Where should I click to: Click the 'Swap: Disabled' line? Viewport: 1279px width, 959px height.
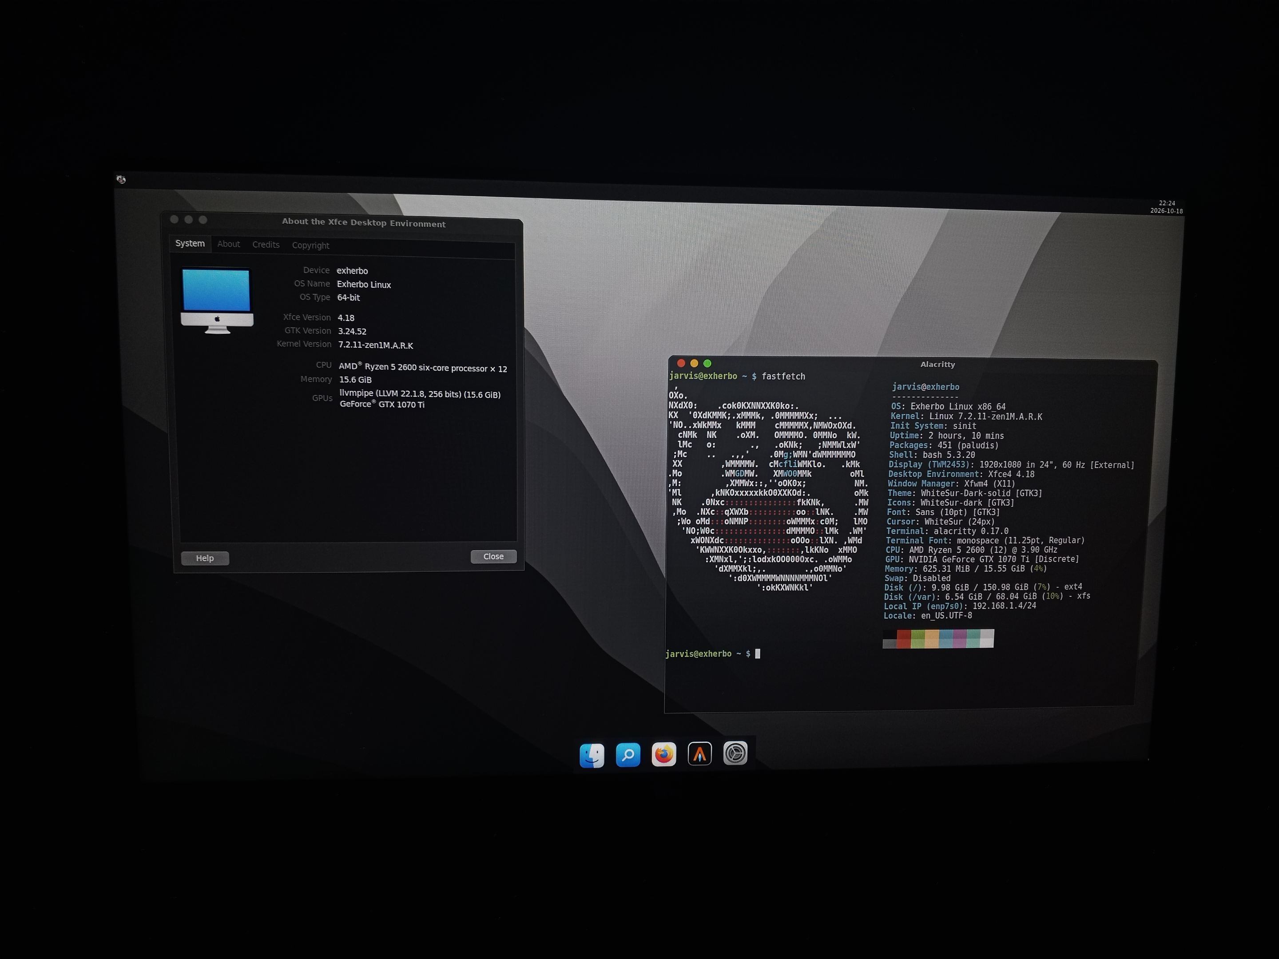(917, 578)
